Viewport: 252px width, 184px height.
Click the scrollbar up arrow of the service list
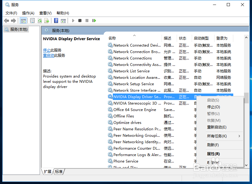point(246,37)
